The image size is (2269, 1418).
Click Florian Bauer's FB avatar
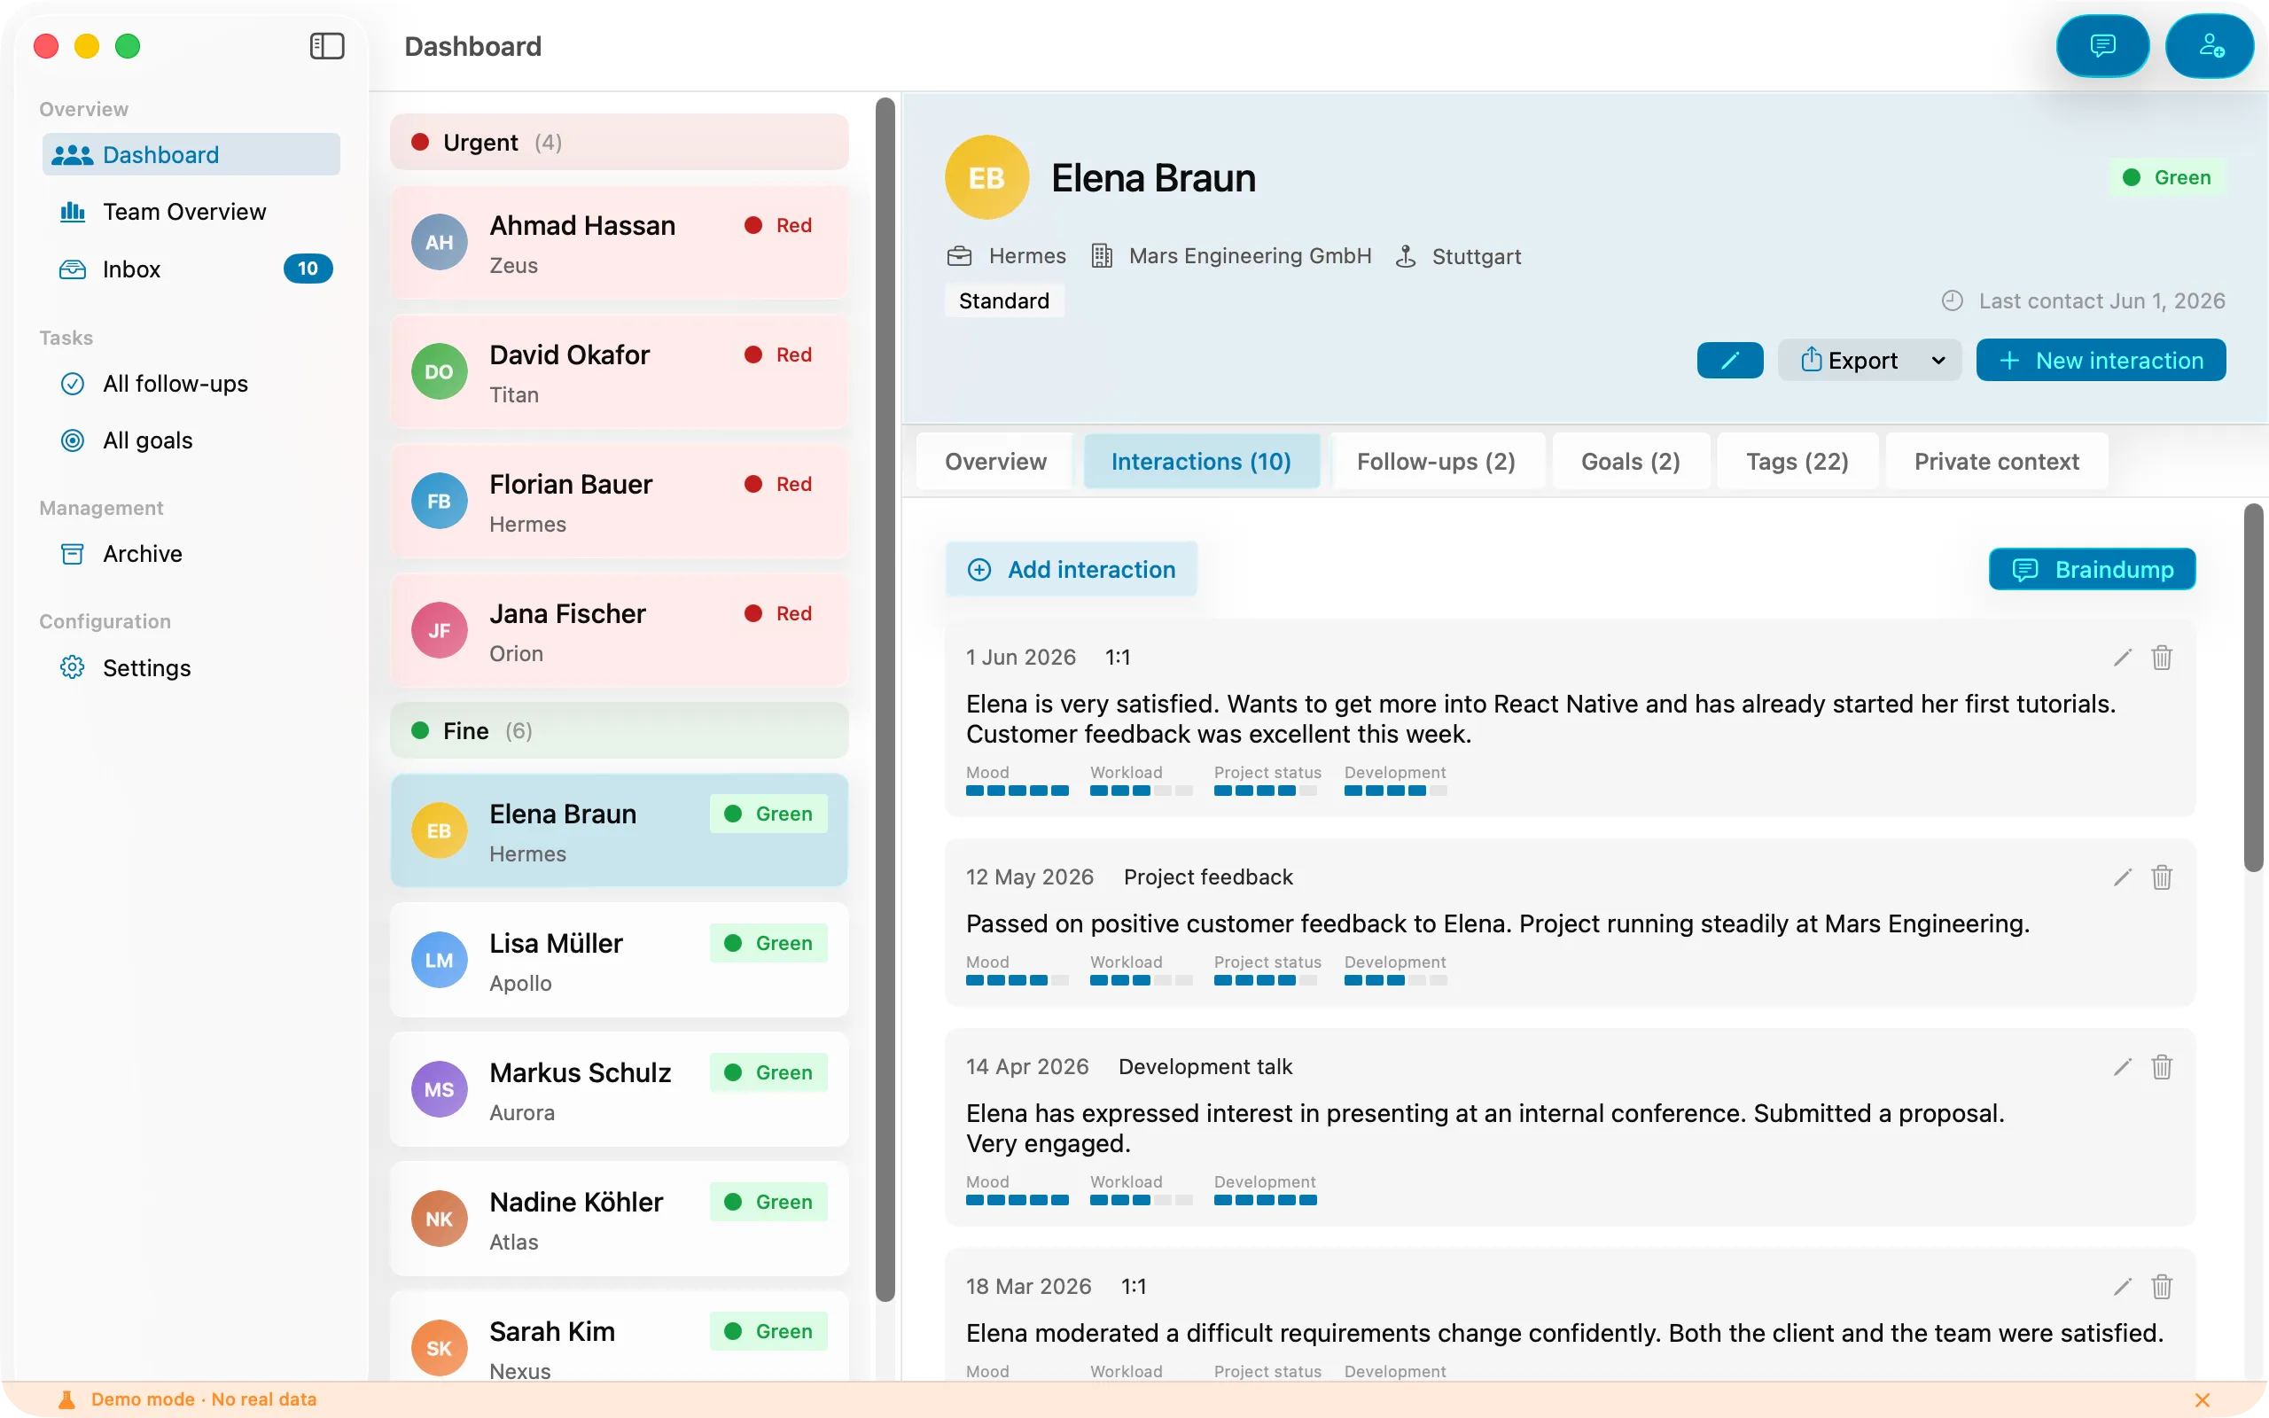click(x=439, y=501)
